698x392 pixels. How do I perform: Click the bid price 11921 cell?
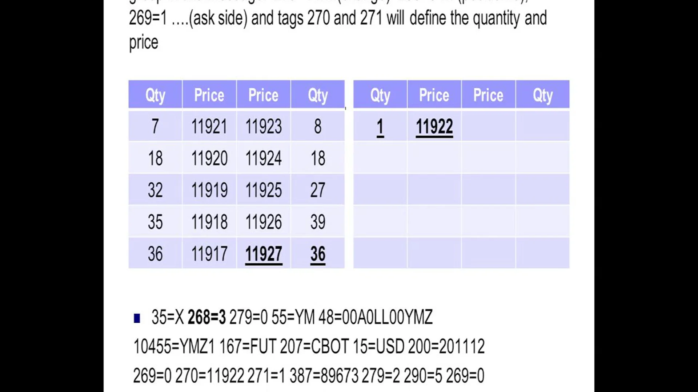coord(209,126)
